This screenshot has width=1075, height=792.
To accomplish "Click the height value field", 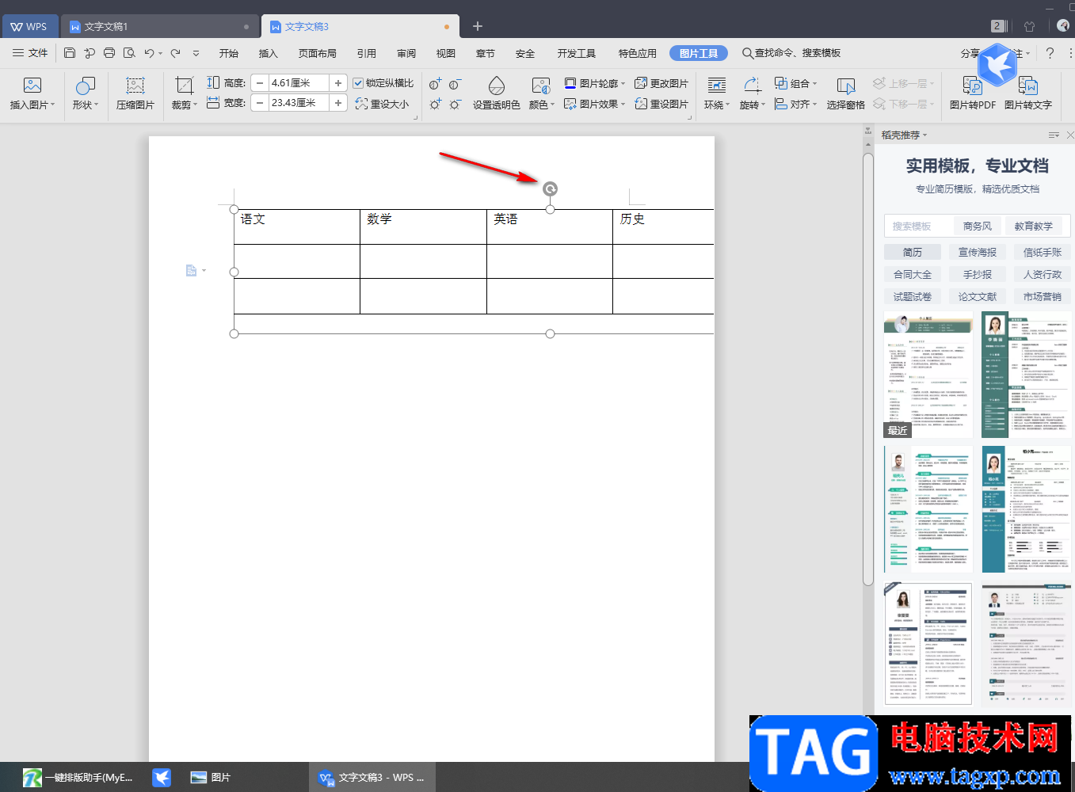I will click(x=299, y=82).
